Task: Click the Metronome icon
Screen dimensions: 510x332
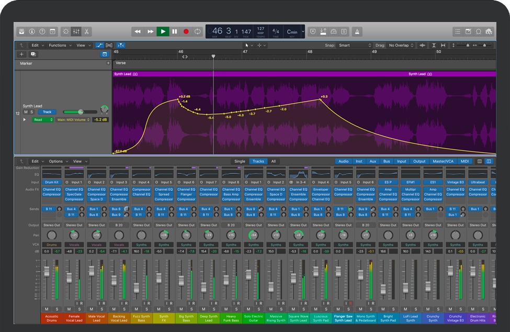Action: 357,31
